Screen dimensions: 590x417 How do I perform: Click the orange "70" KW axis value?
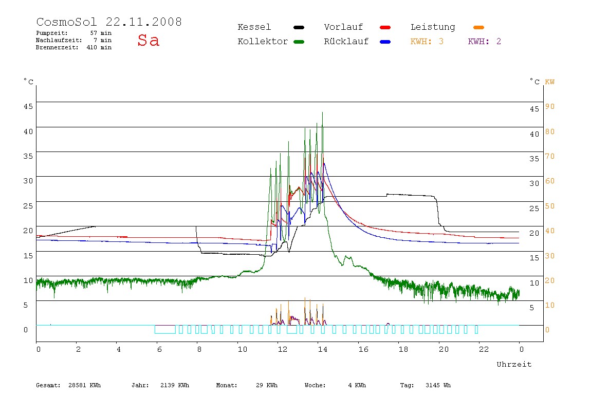click(550, 156)
